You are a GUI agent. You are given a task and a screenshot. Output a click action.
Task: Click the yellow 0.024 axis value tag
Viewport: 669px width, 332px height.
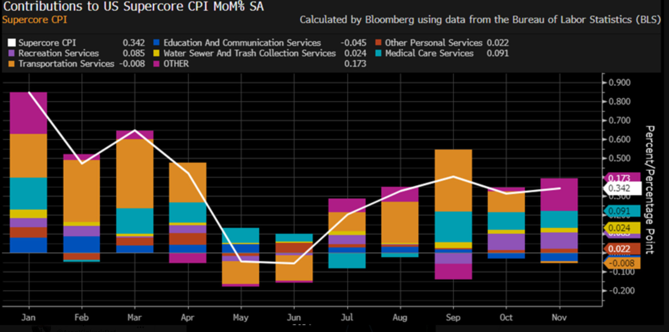(621, 228)
